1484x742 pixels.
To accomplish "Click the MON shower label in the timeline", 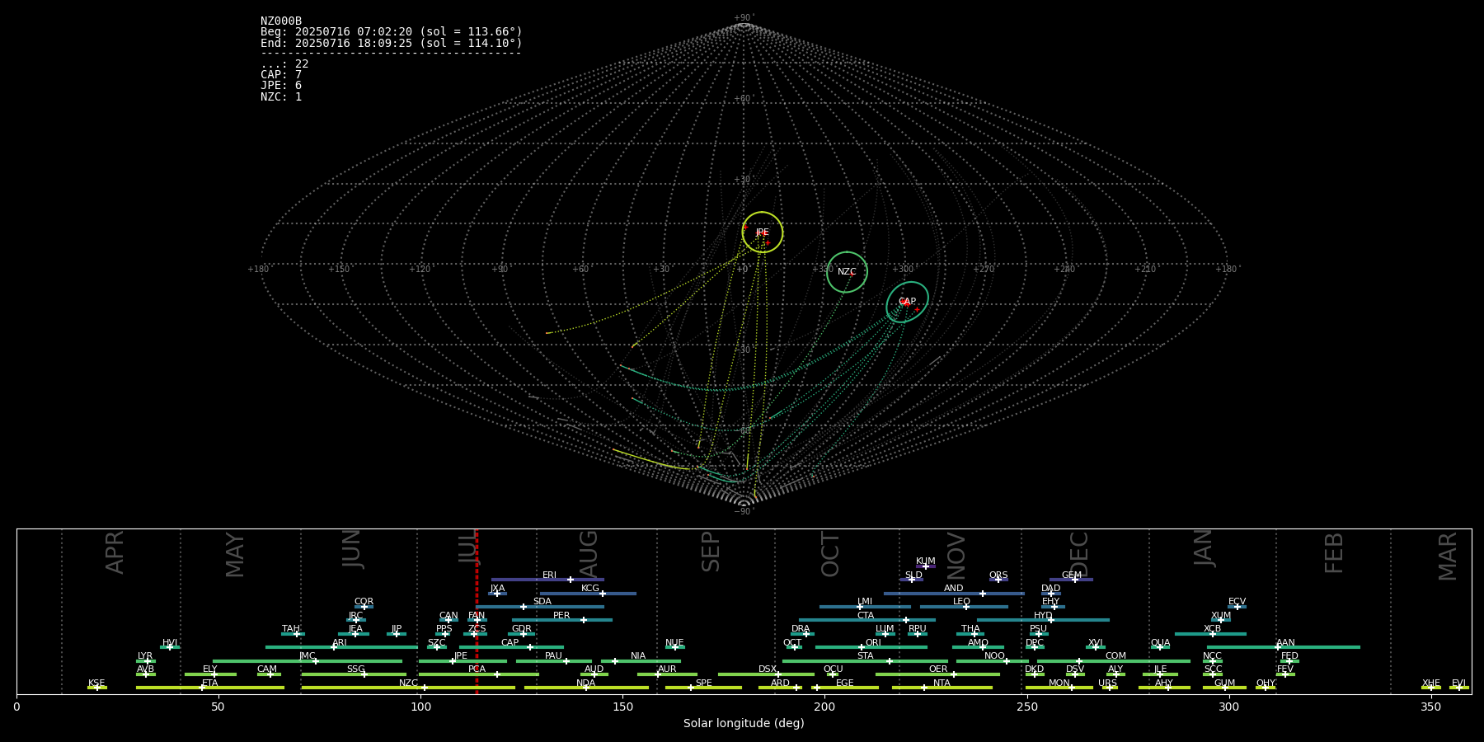I will 1059,683.
